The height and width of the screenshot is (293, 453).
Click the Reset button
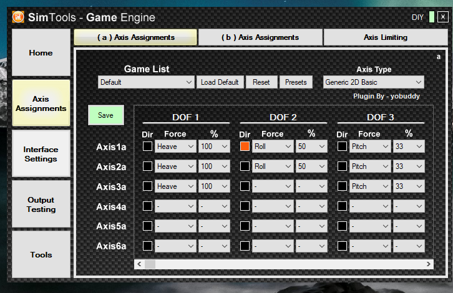[x=261, y=82]
